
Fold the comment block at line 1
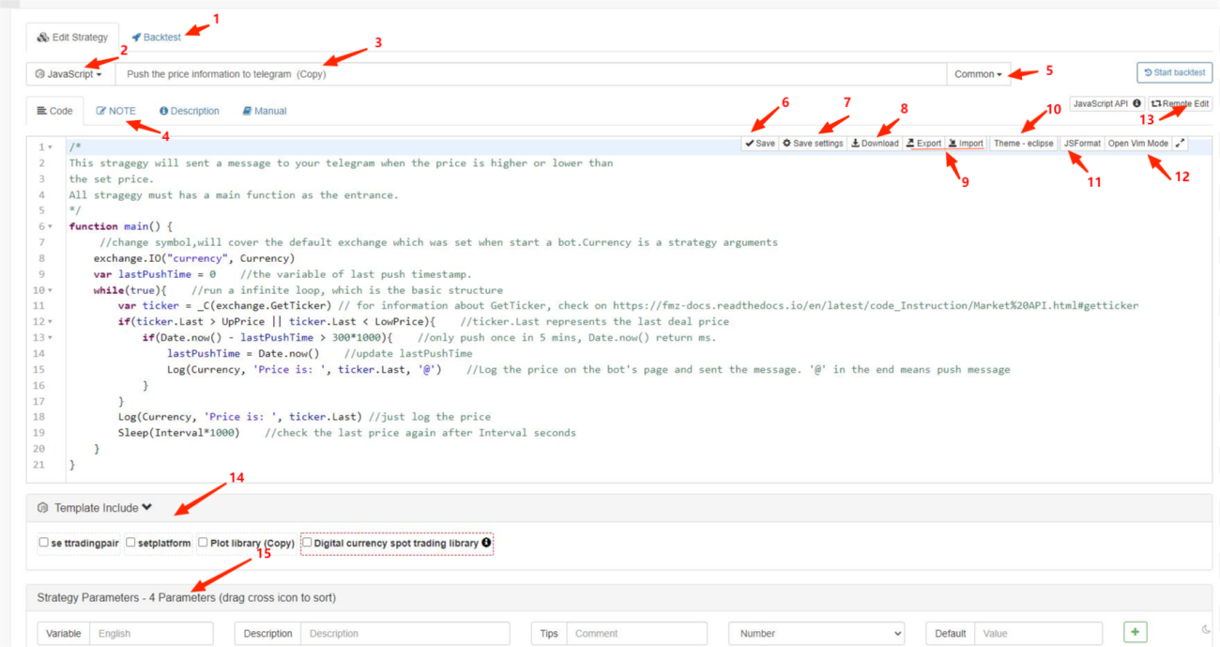point(50,147)
